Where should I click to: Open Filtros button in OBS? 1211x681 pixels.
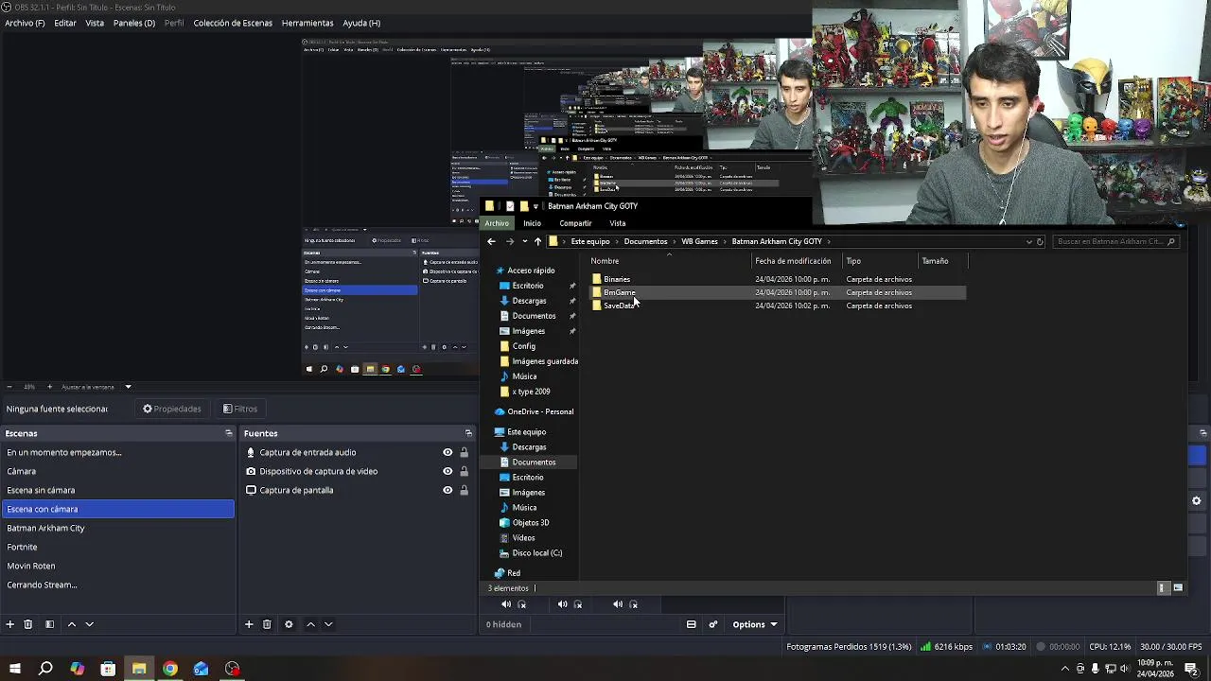pos(240,409)
